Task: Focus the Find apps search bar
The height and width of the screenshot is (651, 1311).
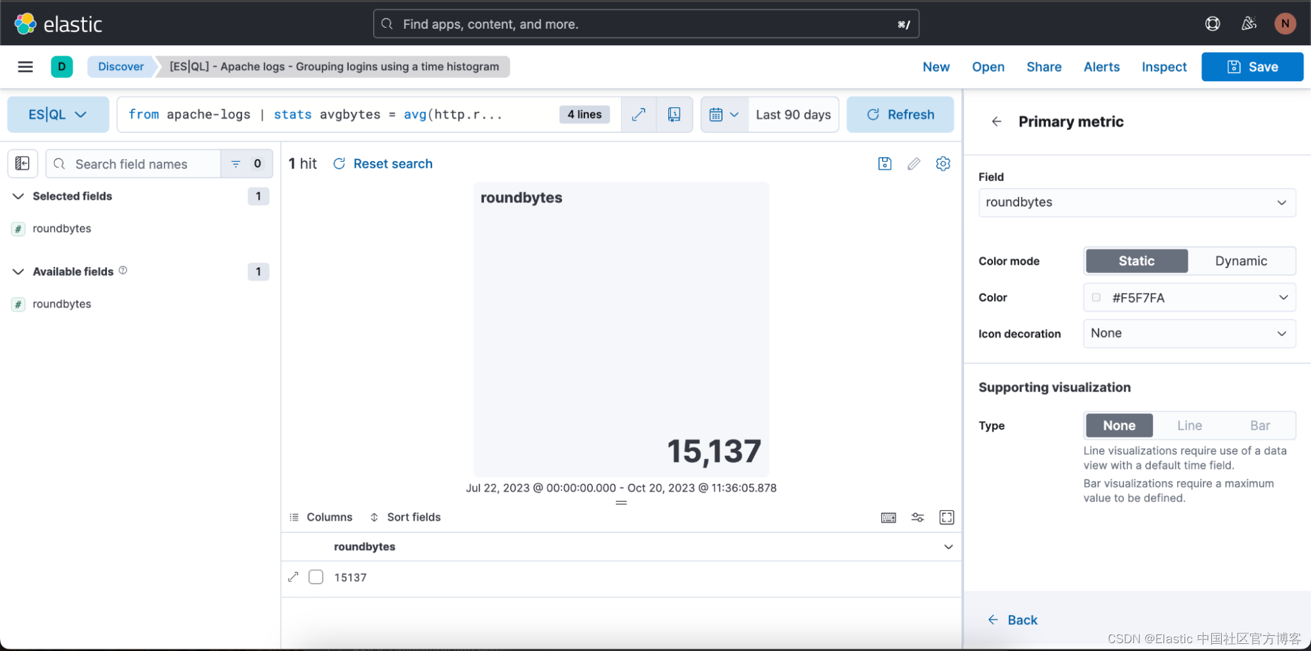Action: tap(646, 24)
